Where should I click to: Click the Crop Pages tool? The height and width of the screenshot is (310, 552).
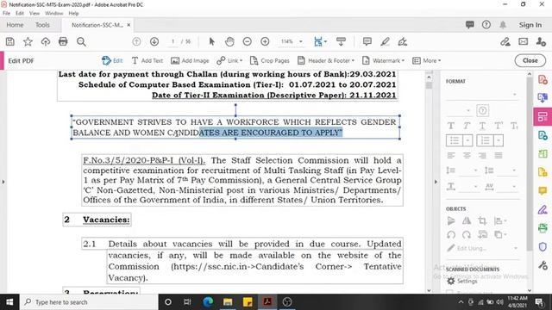270,60
